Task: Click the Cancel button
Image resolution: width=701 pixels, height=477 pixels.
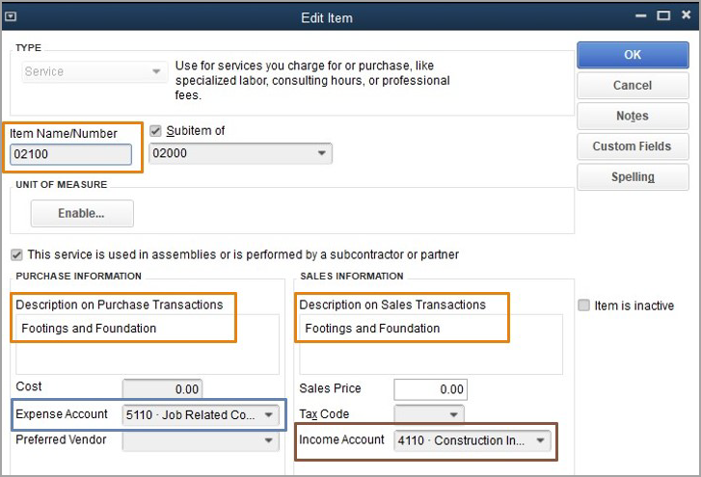Action: click(x=633, y=86)
